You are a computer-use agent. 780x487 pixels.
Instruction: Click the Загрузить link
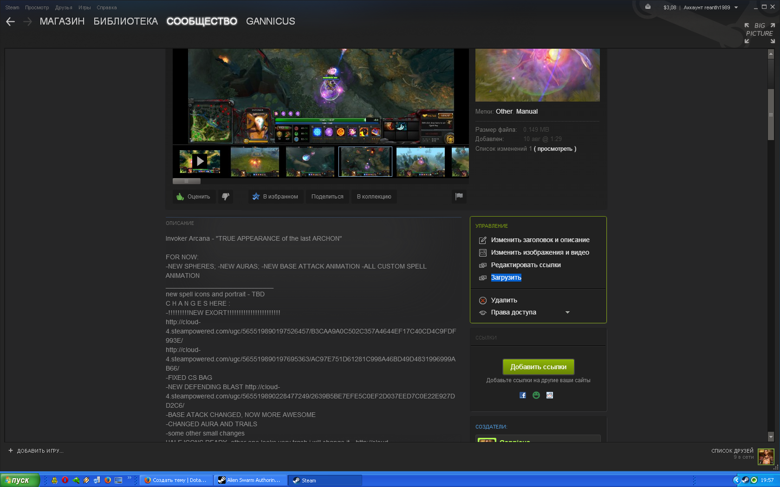(x=506, y=278)
